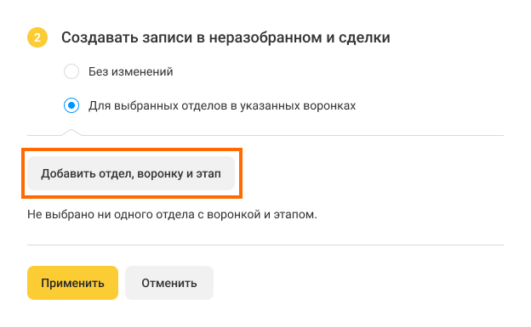
Task: Click the blue dot of the selected radio
Action: pyautogui.click(x=71, y=105)
